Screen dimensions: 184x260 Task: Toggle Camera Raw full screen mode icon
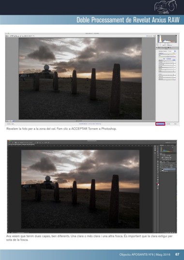pos(154,36)
